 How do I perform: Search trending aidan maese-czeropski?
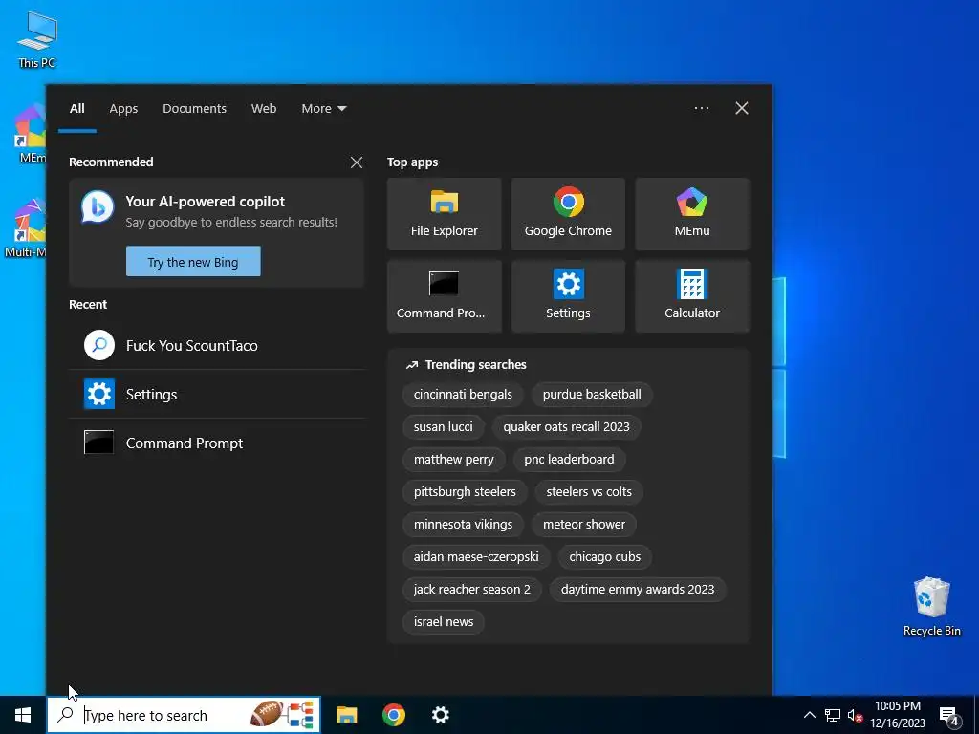point(476,557)
